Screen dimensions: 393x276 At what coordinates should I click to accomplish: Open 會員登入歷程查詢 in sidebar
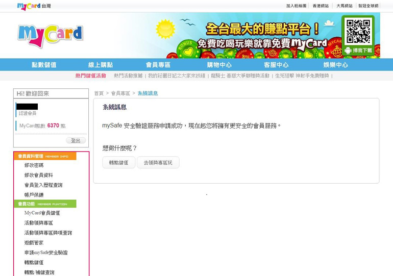pyautogui.click(x=43, y=185)
